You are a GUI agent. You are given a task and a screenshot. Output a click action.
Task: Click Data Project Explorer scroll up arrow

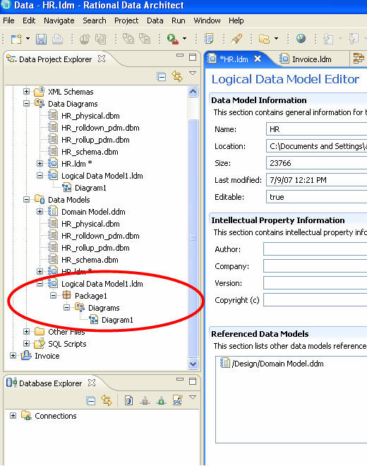(x=193, y=92)
